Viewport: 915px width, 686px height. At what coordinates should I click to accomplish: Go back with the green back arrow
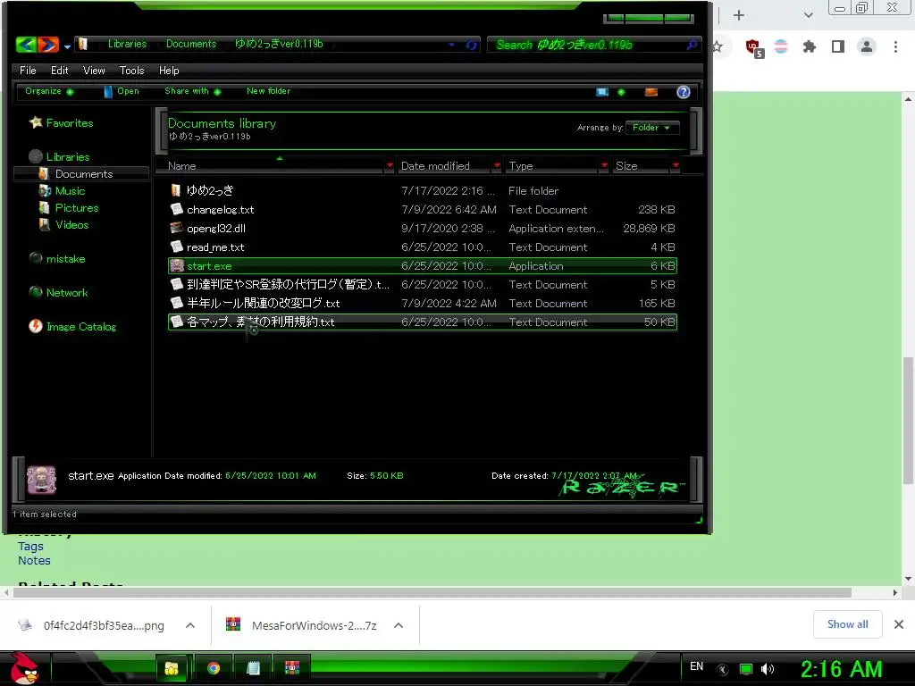tap(26, 45)
